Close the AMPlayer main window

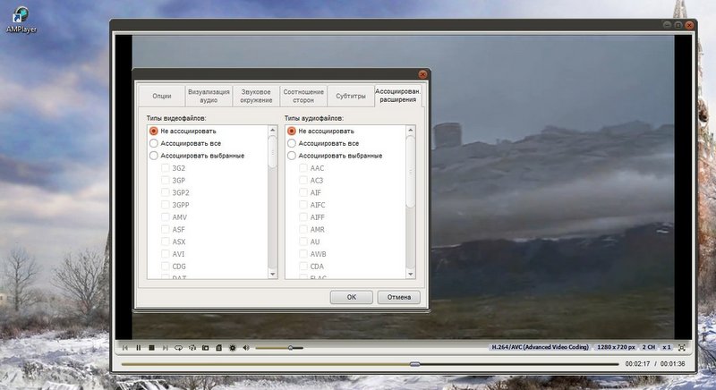(x=689, y=25)
